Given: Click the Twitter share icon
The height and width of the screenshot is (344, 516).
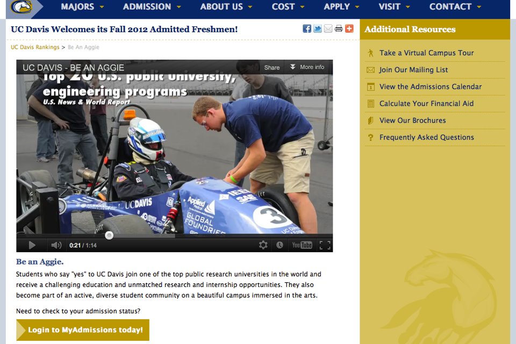Looking at the screenshot, I should coord(318,28).
